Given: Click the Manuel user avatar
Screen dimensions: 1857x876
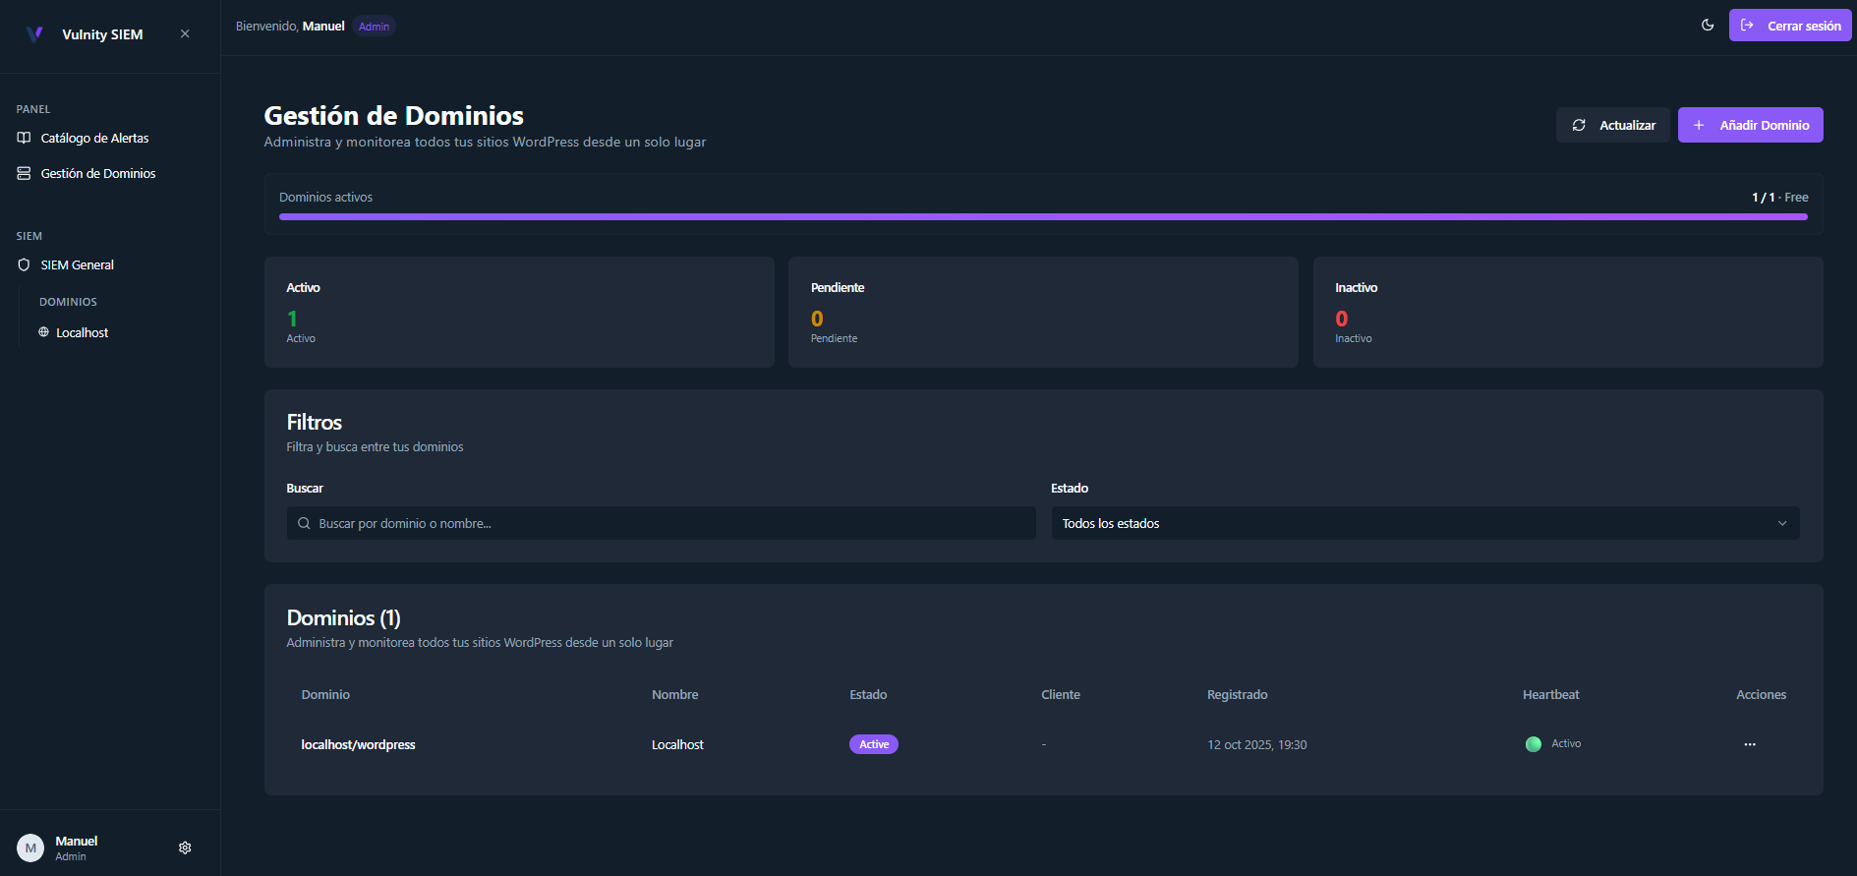Looking at the screenshot, I should click(x=30, y=847).
